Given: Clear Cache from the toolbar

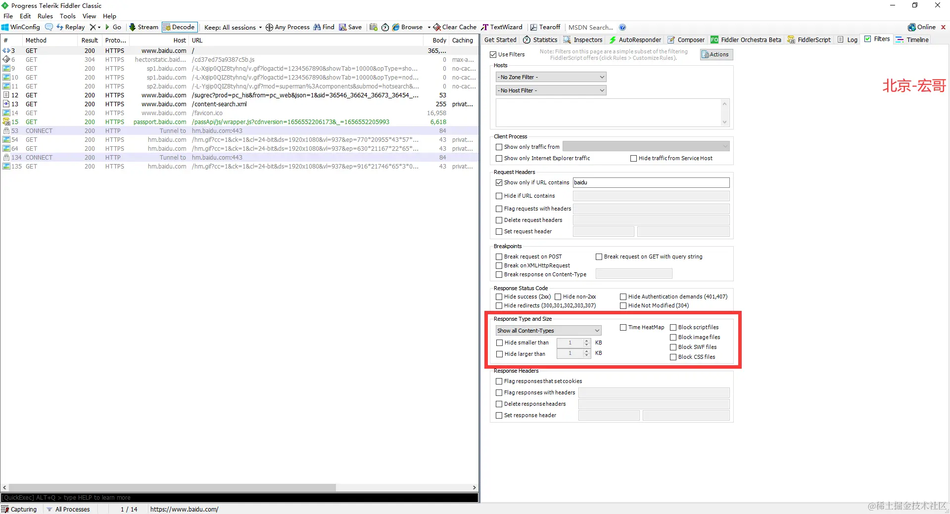Looking at the screenshot, I should point(455,27).
